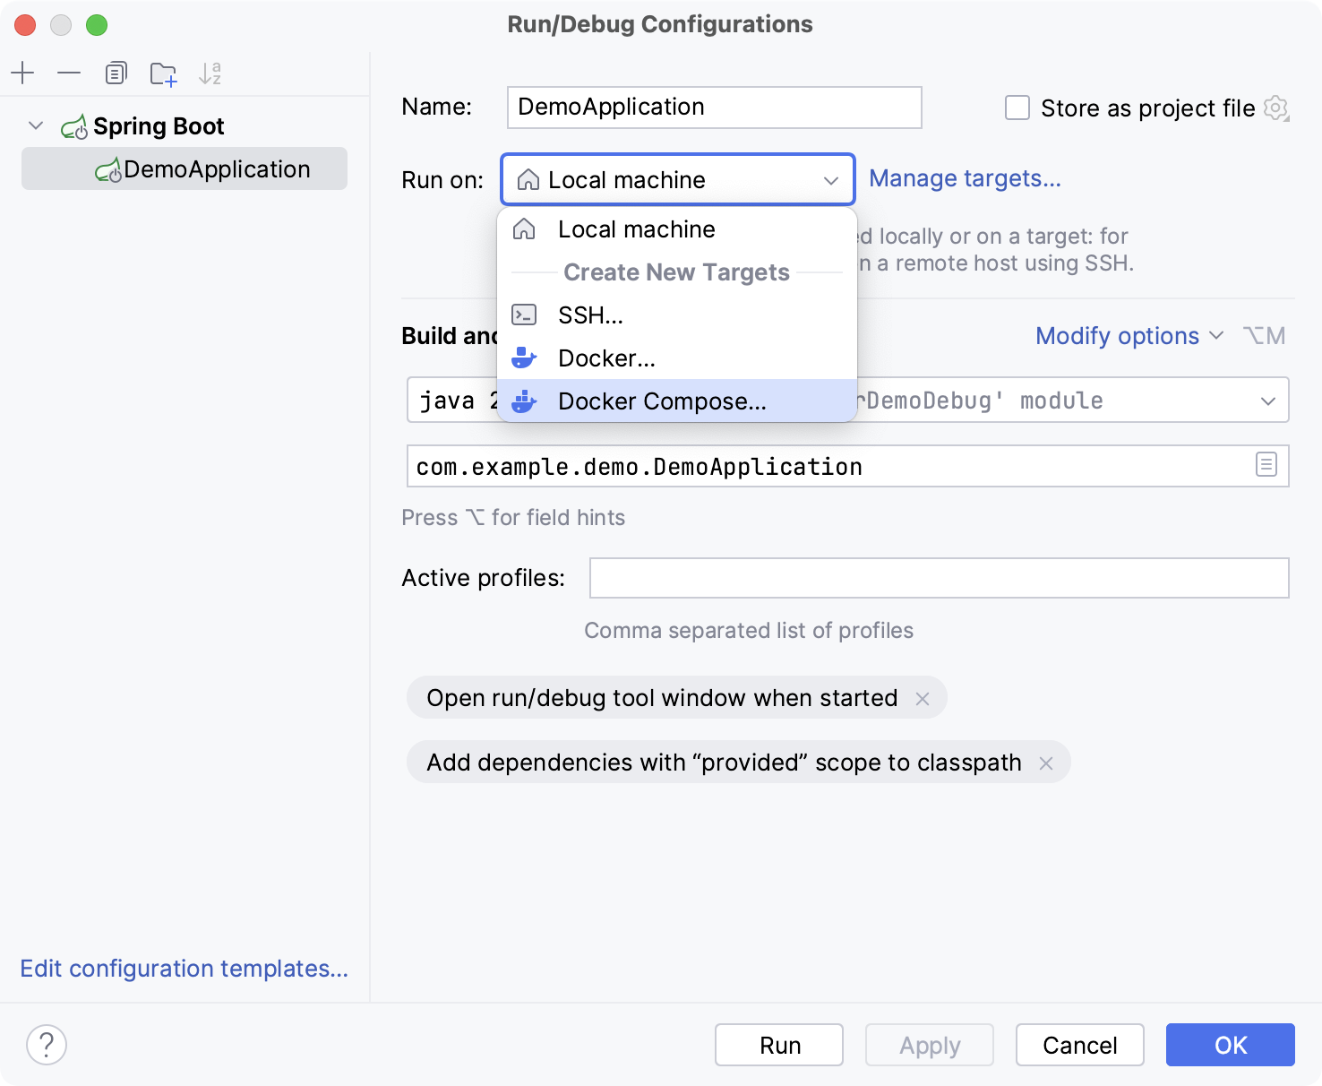Copy the DemoApplication configuration
The height and width of the screenshot is (1086, 1322).
(116, 73)
